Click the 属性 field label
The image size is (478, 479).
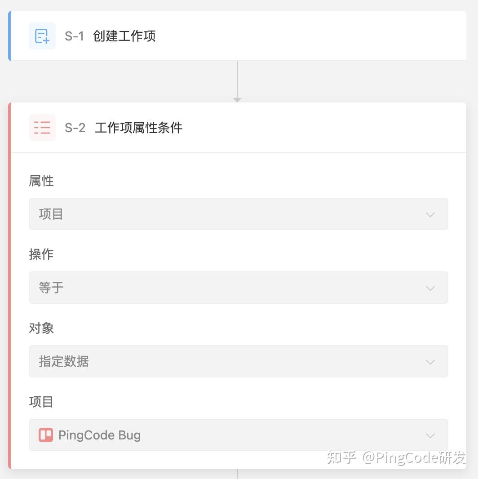(41, 181)
